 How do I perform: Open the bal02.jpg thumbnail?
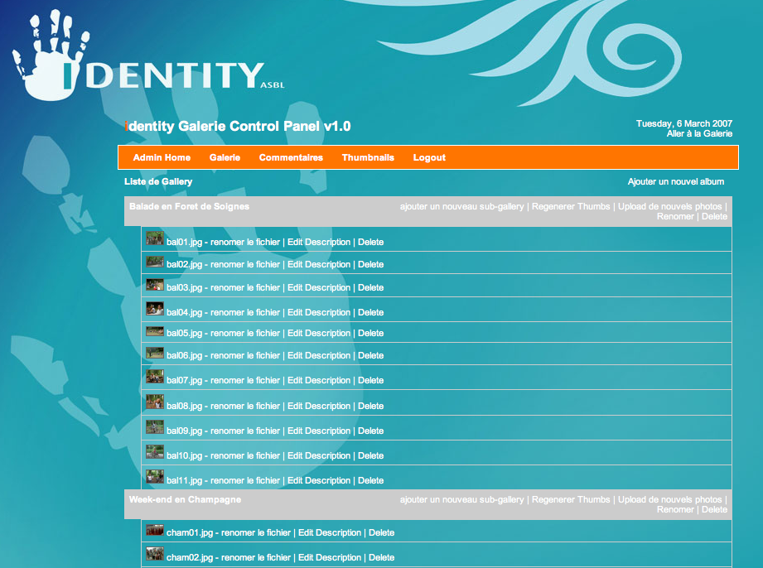point(155,262)
